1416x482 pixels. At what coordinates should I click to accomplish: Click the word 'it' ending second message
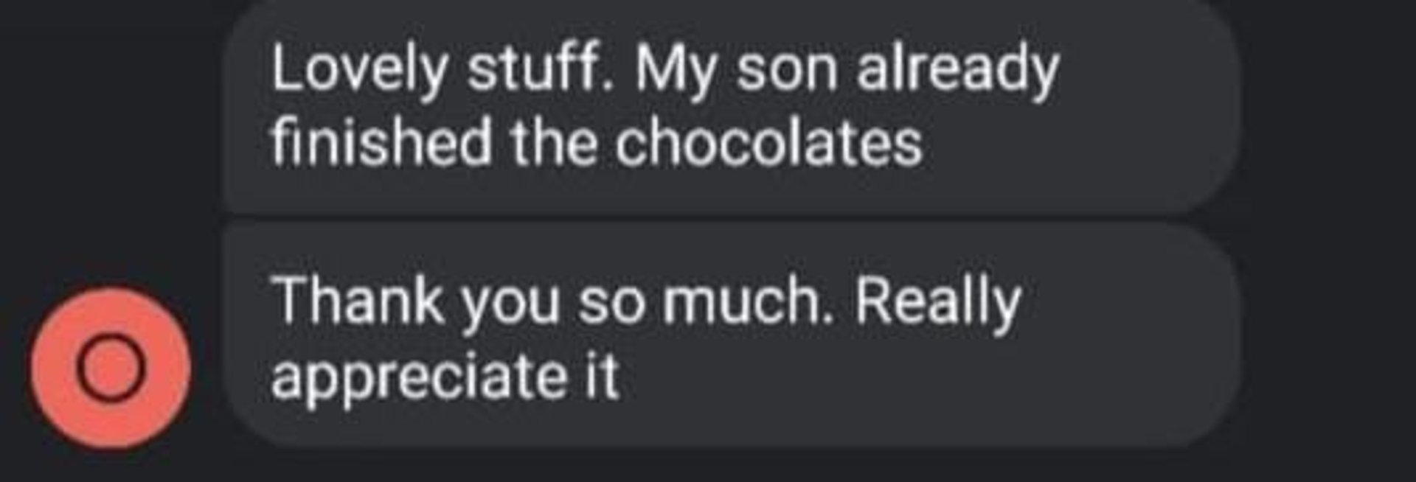pos(600,376)
